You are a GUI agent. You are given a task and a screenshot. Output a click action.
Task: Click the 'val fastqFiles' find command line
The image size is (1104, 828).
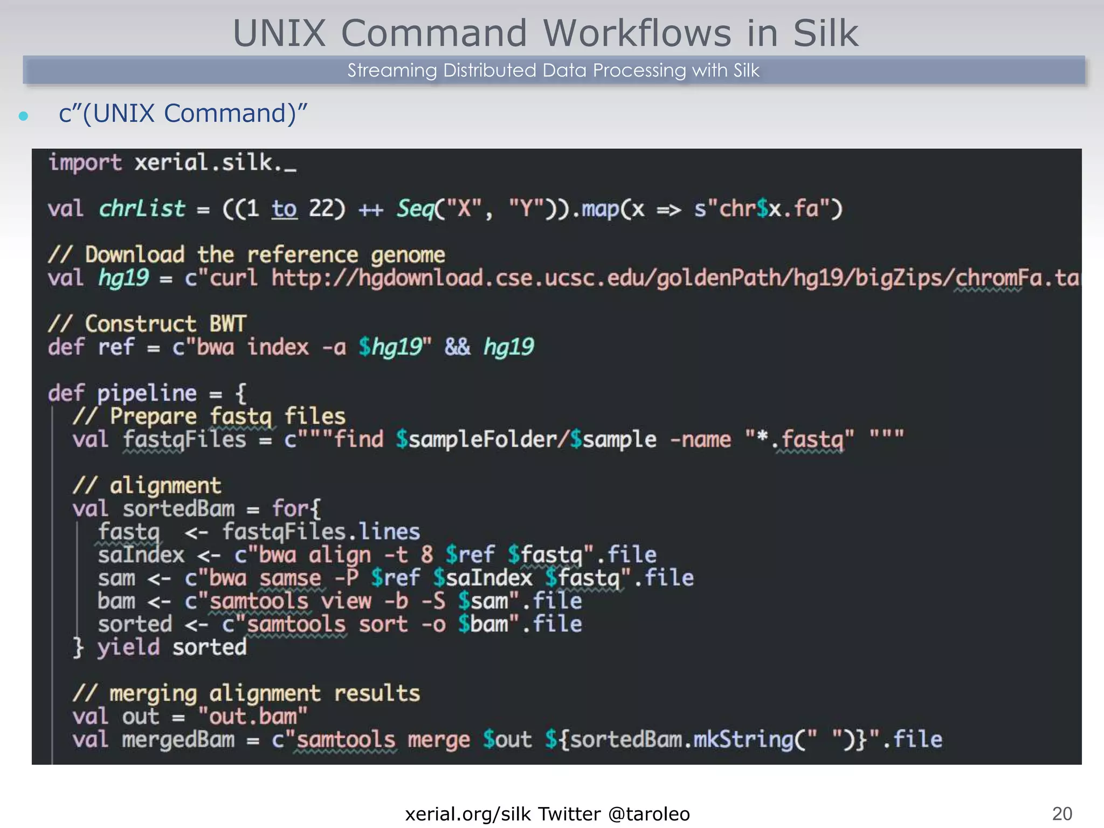[488, 440]
